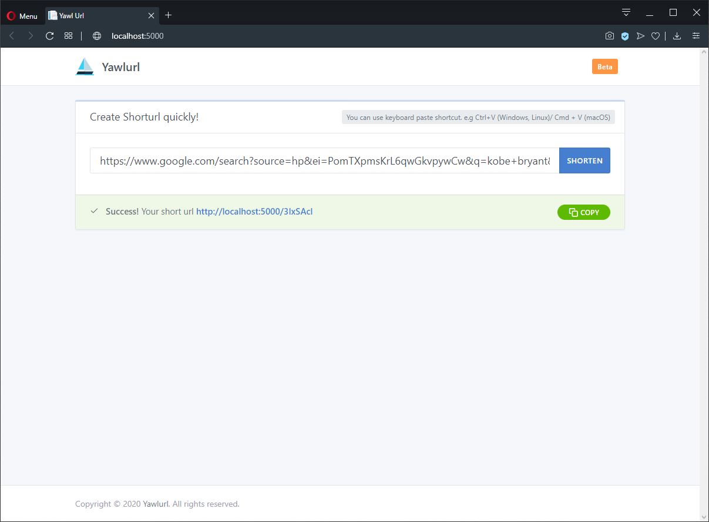Go forward with the forward arrow
The image size is (709, 522).
[x=31, y=36]
